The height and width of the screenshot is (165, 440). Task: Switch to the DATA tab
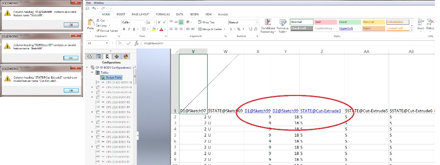coord(180,14)
